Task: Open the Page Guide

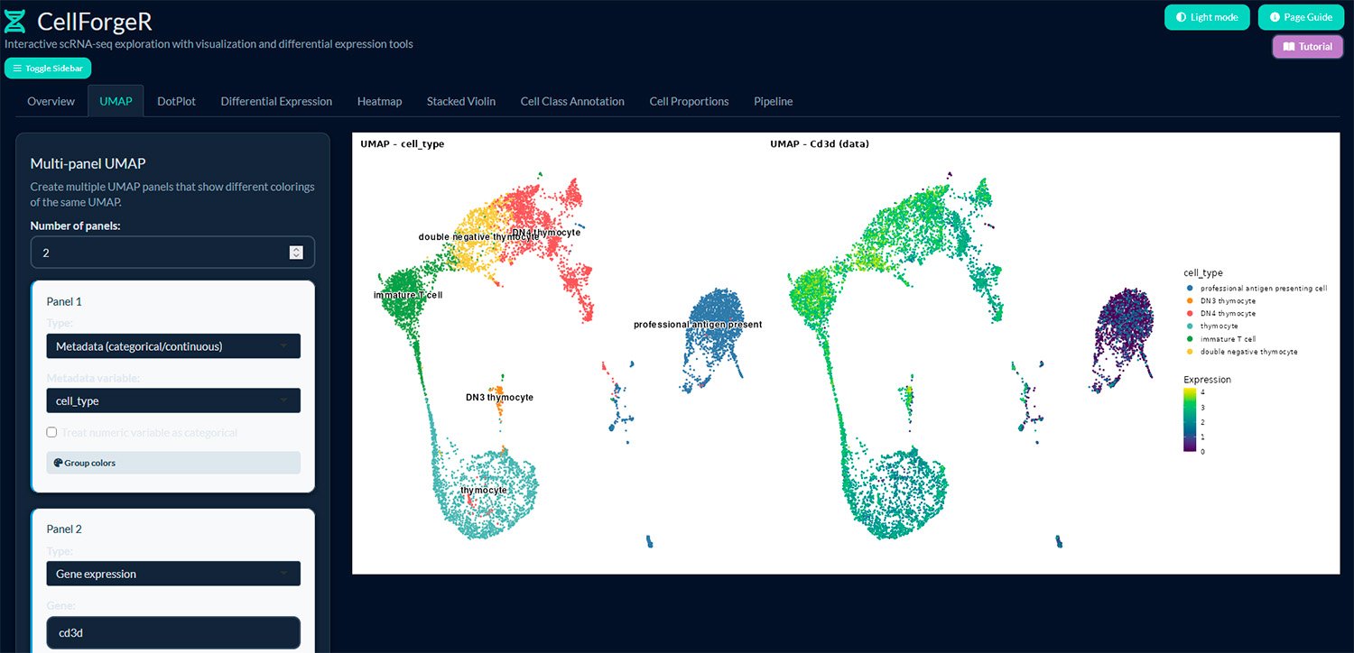Action: click(1301, 17)
